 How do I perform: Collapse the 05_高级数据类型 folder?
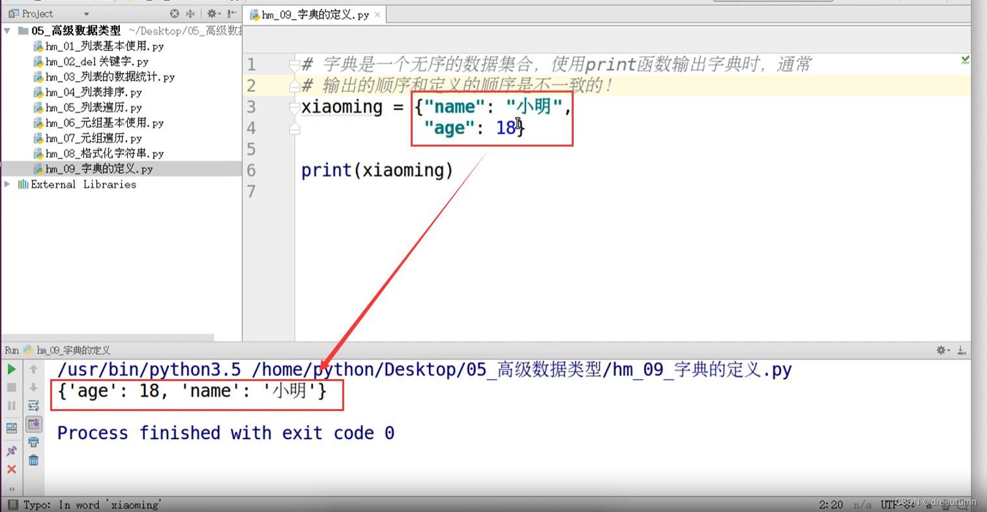[7, 31]
